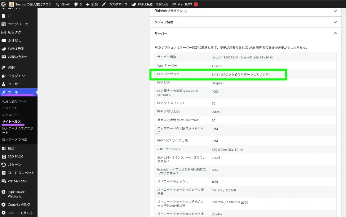Open 個人データのエクスポート submenu item
Screen dimensions: 346x217
tap(18, 130)
